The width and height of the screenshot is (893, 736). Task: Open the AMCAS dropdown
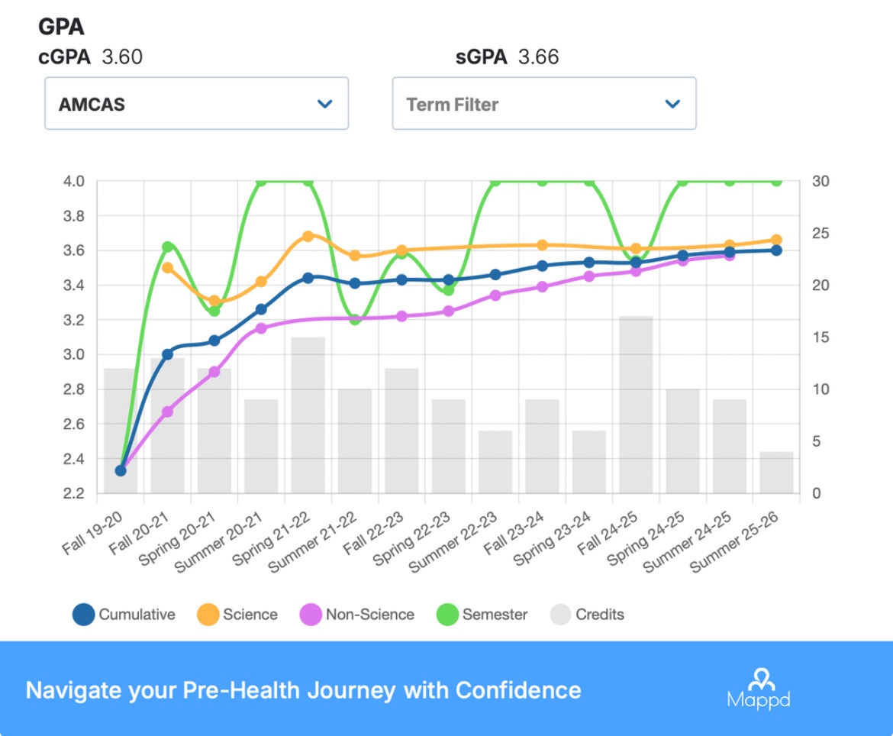pyautogui.click(x=196, y=104)
